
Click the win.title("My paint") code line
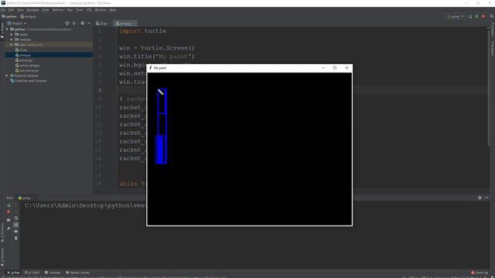[157, 56]
